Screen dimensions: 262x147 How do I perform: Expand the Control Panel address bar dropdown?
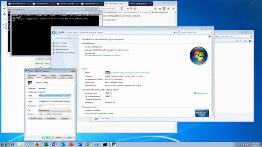coord(174,32)
